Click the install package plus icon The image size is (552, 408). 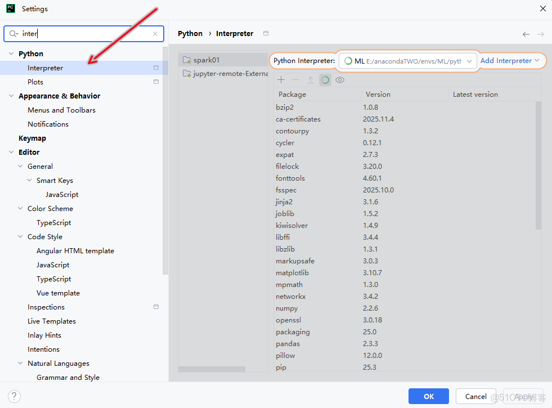(281, 80)
